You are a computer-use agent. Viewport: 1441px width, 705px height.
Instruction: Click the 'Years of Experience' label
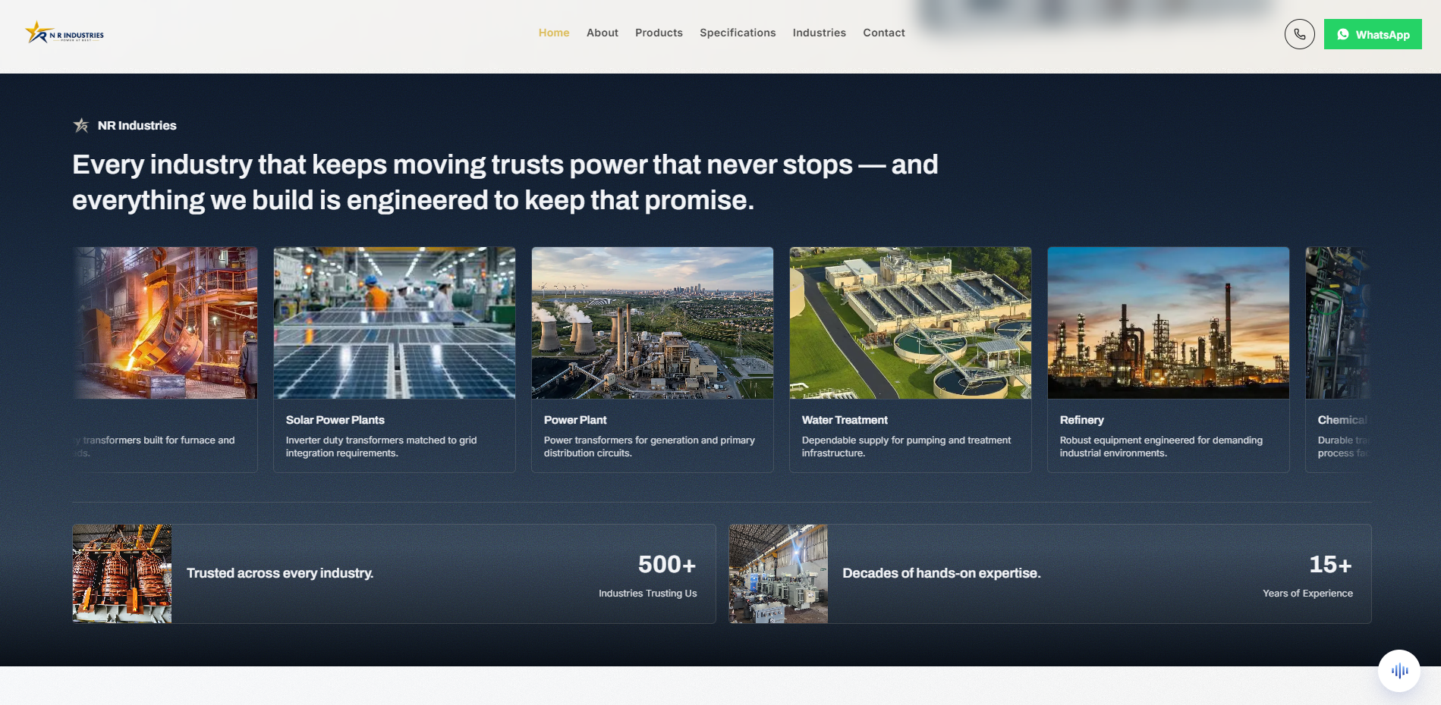pos(1307,594)
